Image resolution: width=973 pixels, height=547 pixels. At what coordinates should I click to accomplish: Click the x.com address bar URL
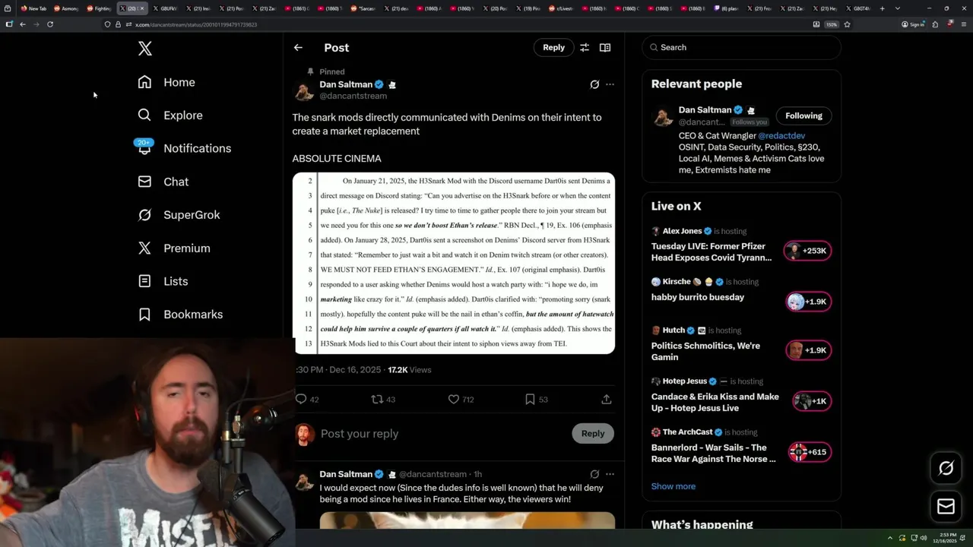196,24
